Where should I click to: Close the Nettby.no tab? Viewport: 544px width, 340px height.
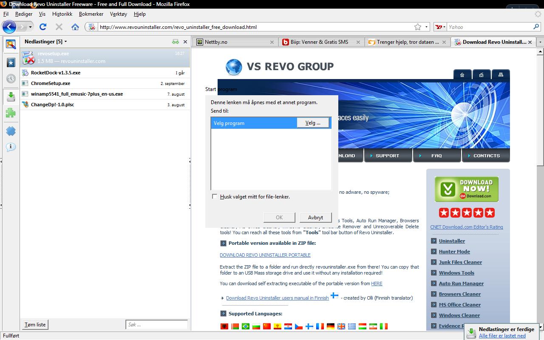click(x=272, y=42)
